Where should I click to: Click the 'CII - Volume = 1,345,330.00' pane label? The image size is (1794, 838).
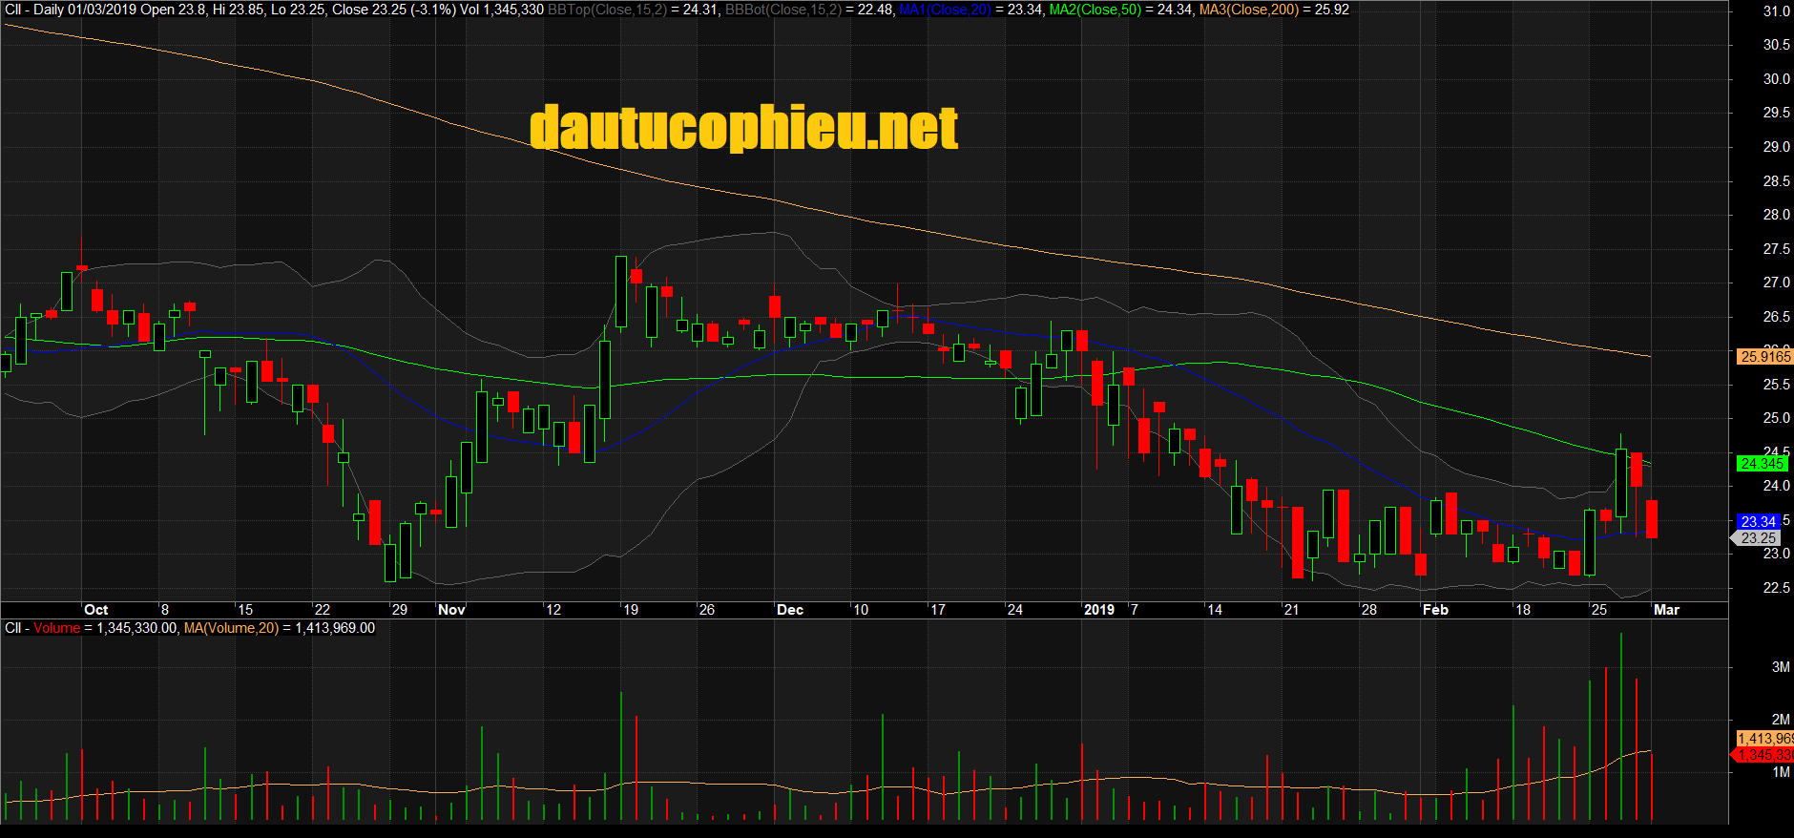(x=91, y=628)
